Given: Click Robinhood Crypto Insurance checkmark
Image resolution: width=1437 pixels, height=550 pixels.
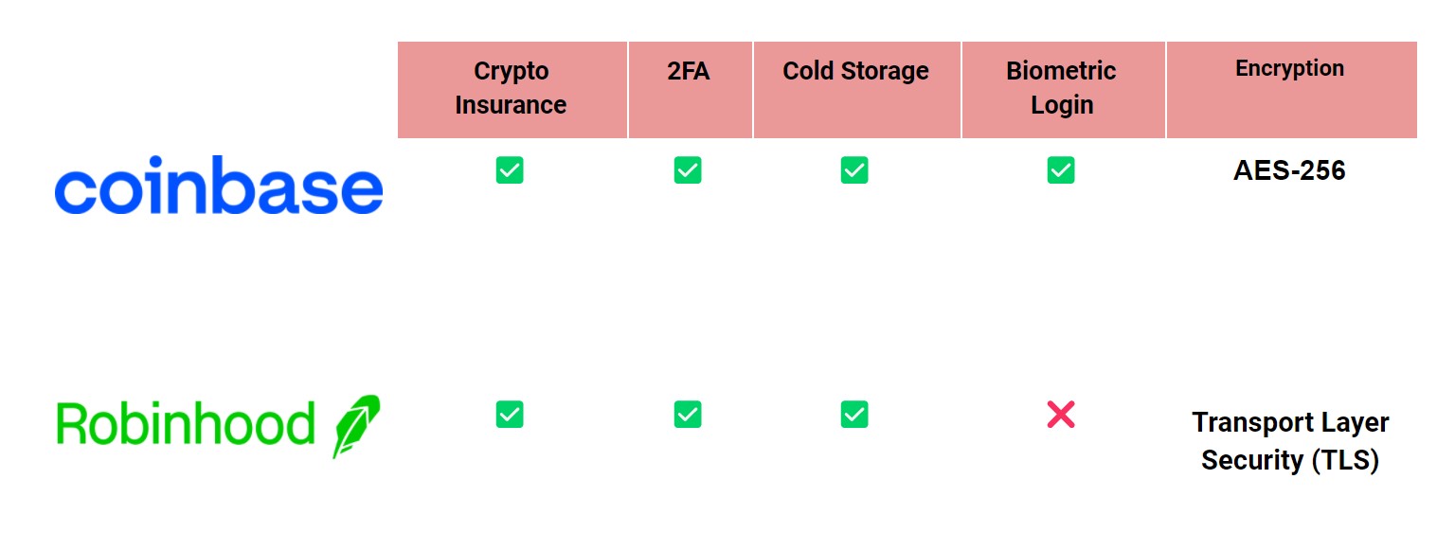Looking at the screenshot, I should pos(510,415).
